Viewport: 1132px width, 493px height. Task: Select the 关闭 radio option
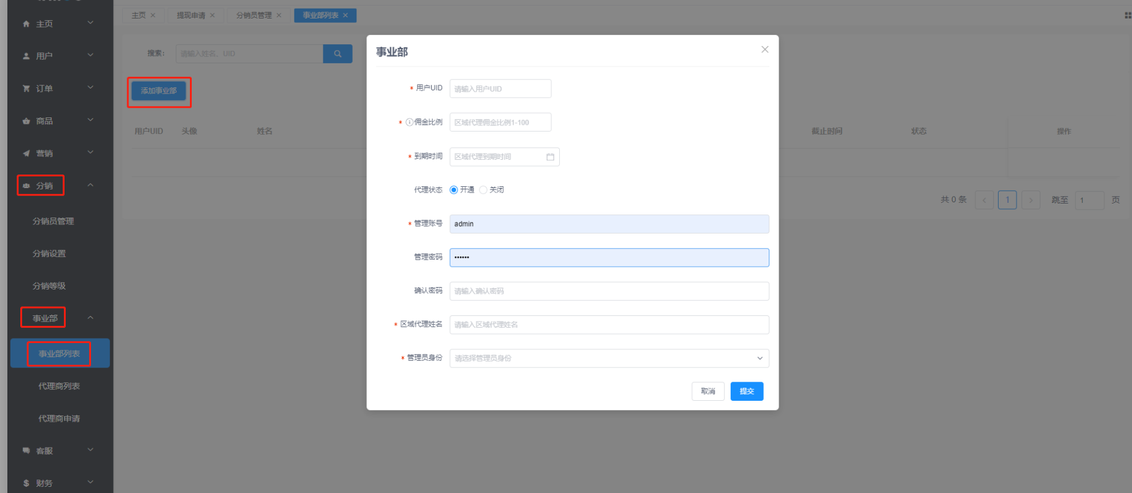(483, 190)
